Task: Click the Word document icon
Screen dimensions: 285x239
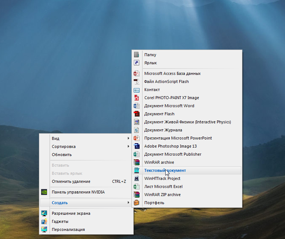Action: (x=137, y=106)
